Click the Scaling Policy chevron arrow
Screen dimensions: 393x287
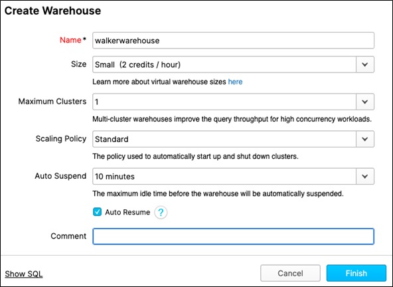(365, 139)
